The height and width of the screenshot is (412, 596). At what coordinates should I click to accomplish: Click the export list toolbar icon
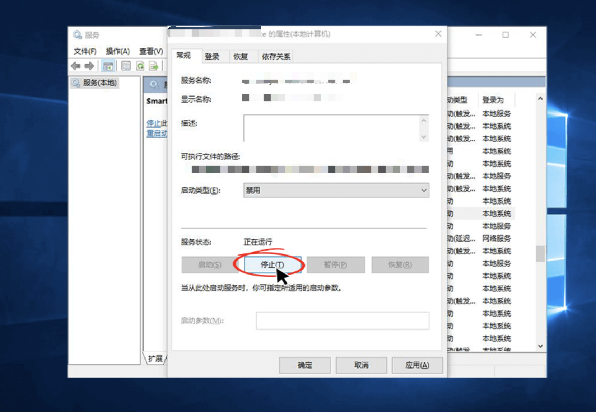pos(154,66)
